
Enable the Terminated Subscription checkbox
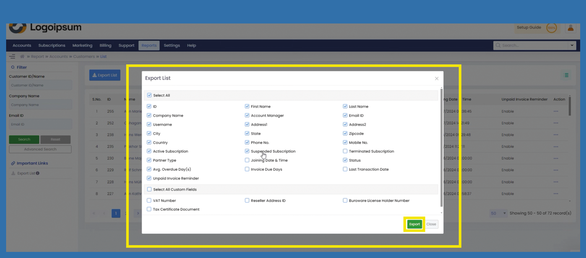pos(345,151)
